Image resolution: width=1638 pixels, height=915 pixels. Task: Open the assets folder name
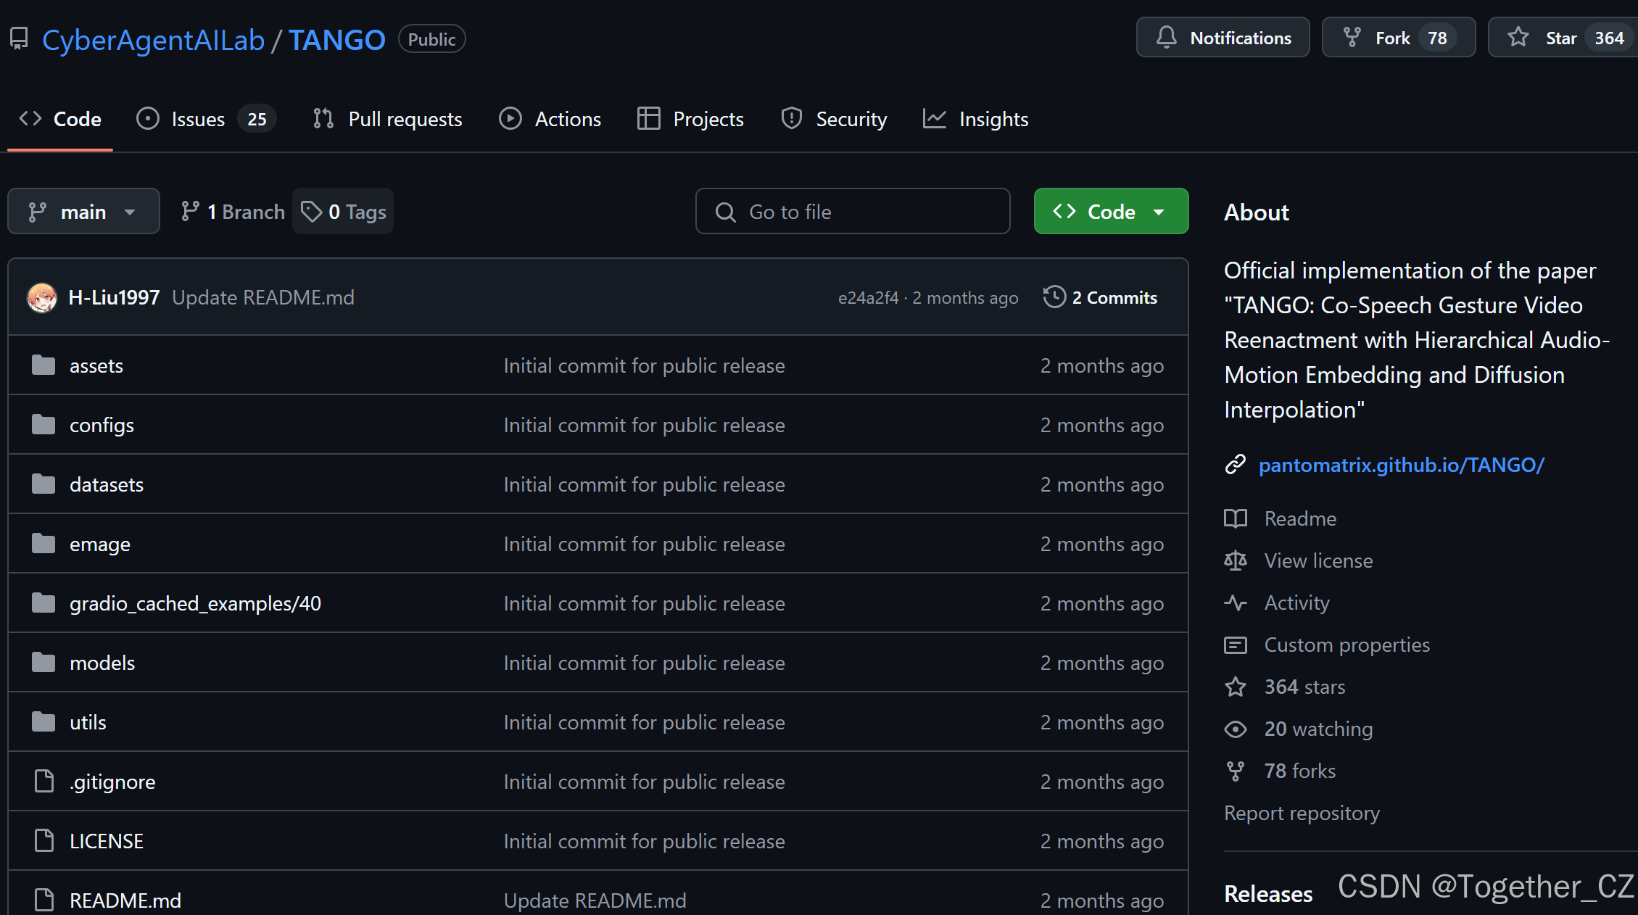click(x=96, y=365)
